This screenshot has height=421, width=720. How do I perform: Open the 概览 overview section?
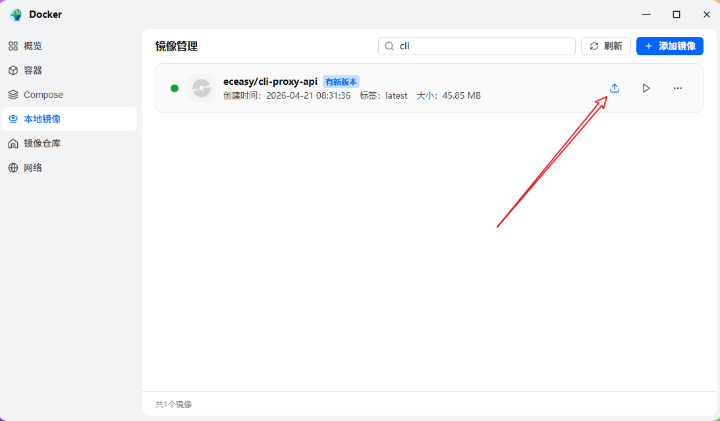(x=70, y=46)
